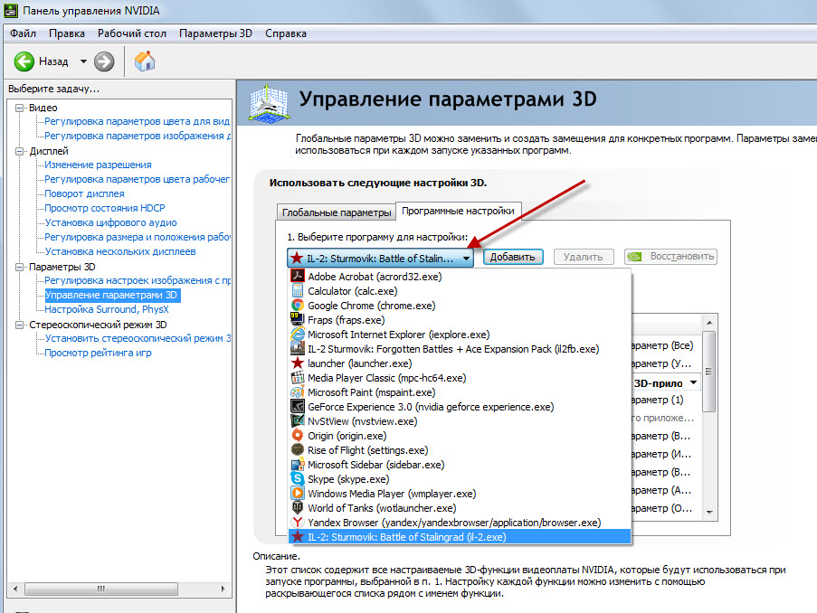Click the Media Player Classic icon
Image resolution: width=817 pixels, height=613 pixels.
(298, 378)
